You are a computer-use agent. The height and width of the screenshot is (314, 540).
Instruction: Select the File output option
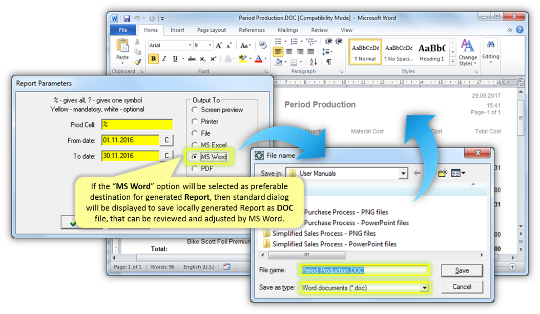195,133
